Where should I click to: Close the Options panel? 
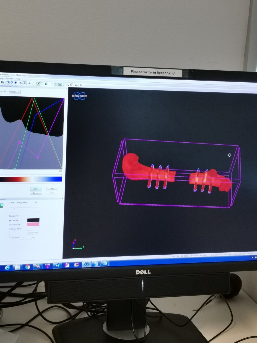point(63,198)
